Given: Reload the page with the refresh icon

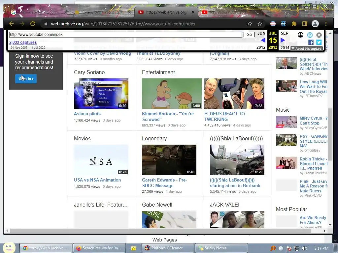Looking at the screenshot, I should (33, 24).
